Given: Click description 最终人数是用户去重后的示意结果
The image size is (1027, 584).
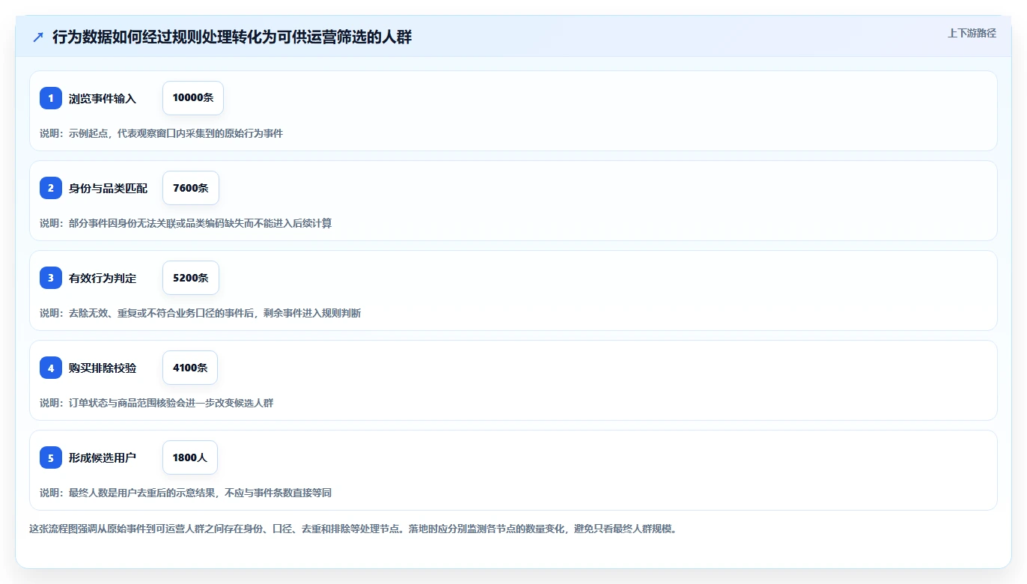Looking at the screenshot, I should point(186,493).
